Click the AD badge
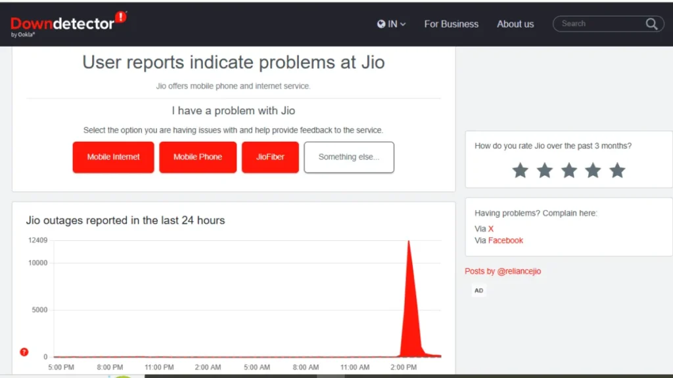Screen dimensions: 673x378 click(478, 291)
